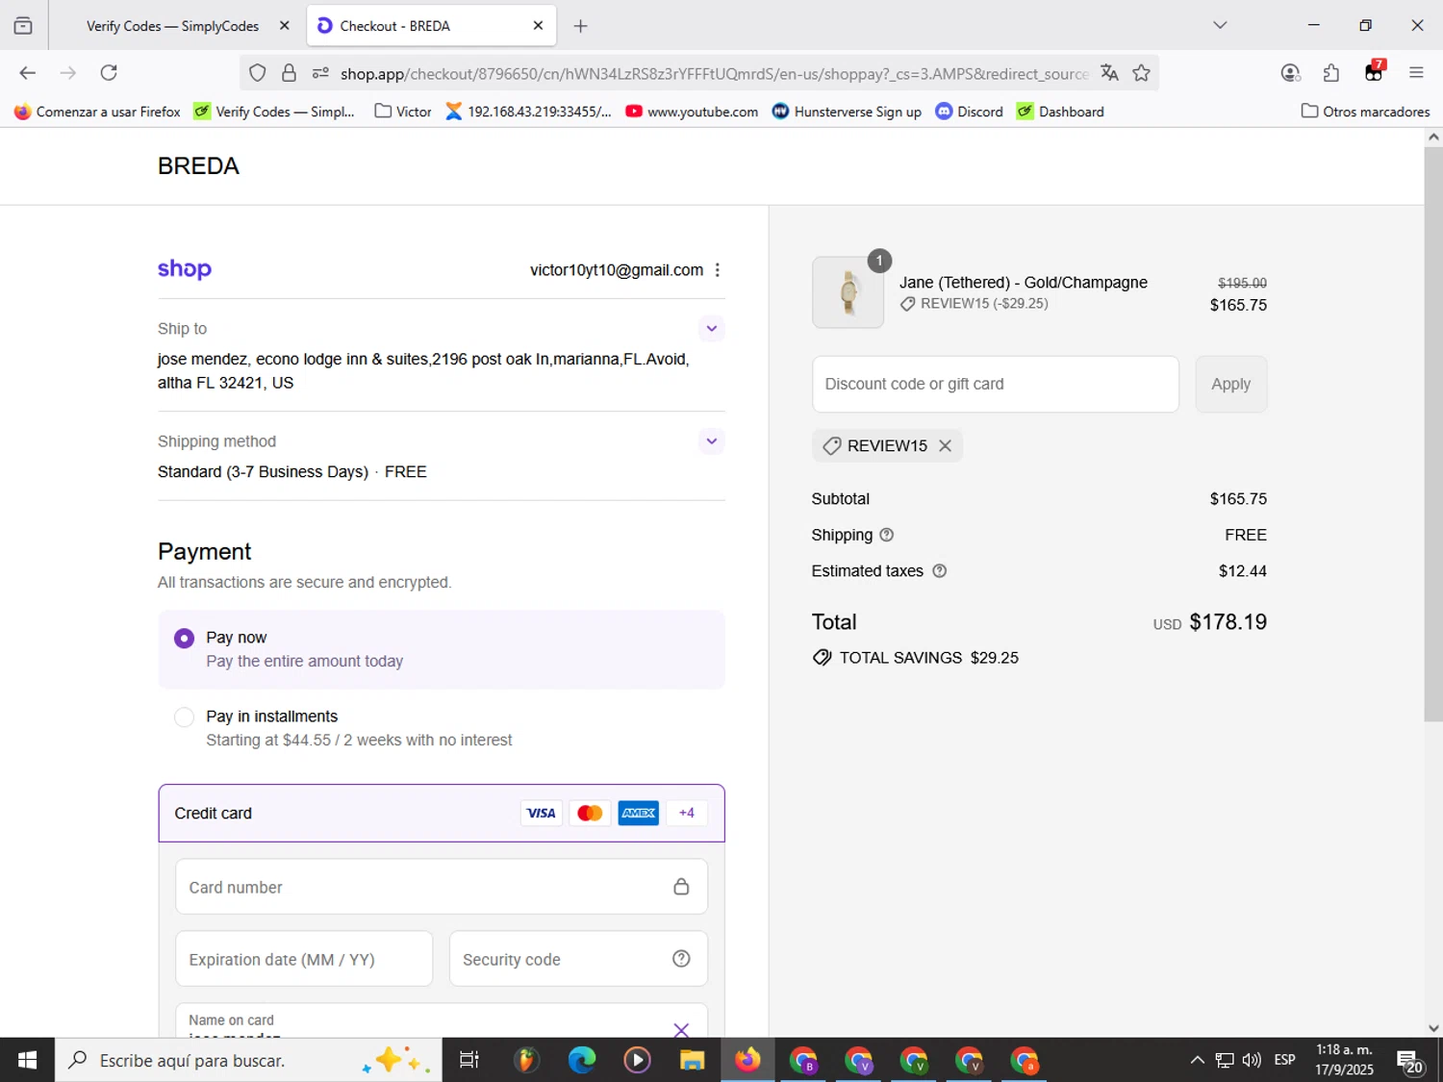Open File Explorer from taskbar
This screenshot has width=1443, height=1082.
coord(693,1060)
